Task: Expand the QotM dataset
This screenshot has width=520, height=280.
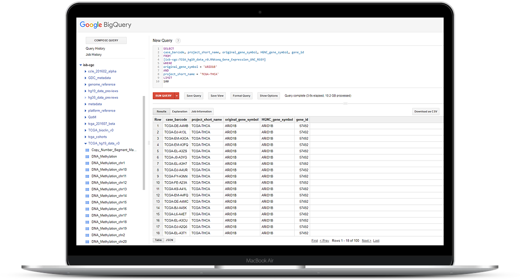Action: coord(86,118)
